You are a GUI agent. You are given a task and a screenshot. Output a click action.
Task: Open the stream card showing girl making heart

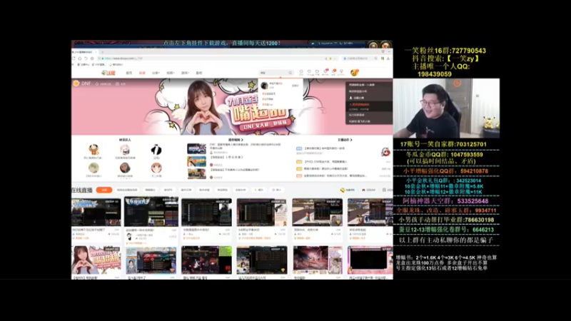coord(96,262)
